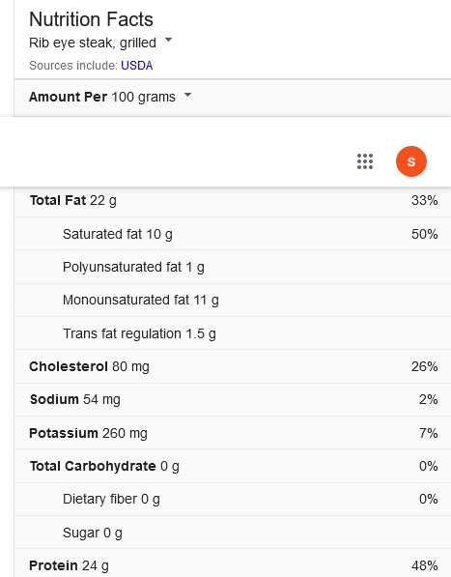
Task: Select the Sodium 54 mg row
Action: [x=233, y=399]
